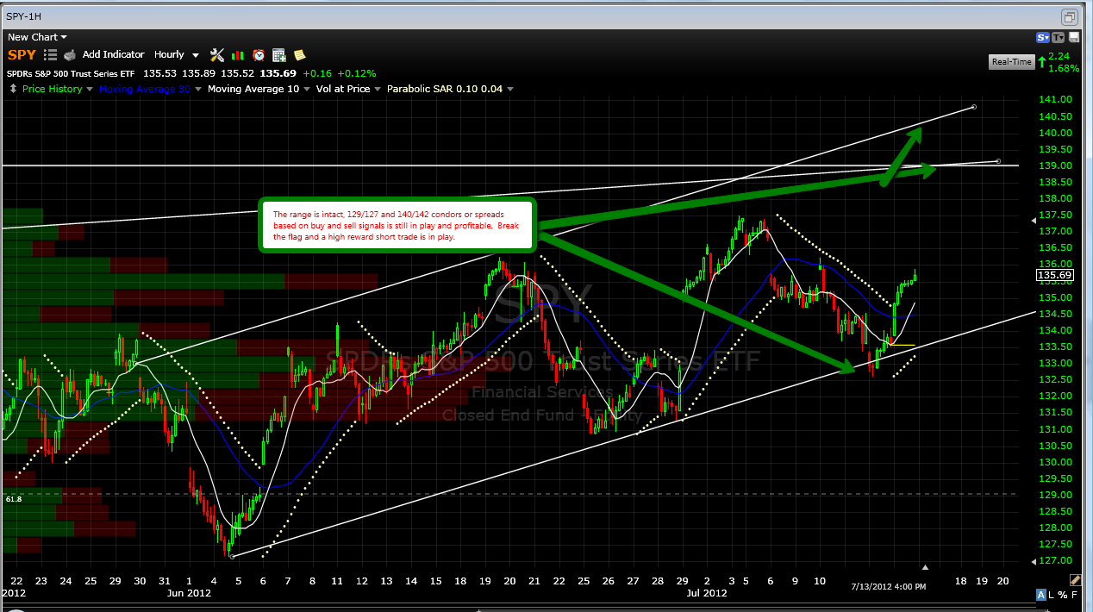1093x612 pixels.
Task: Click the trendline endpoint handle near 139.00
Action: 998,161
